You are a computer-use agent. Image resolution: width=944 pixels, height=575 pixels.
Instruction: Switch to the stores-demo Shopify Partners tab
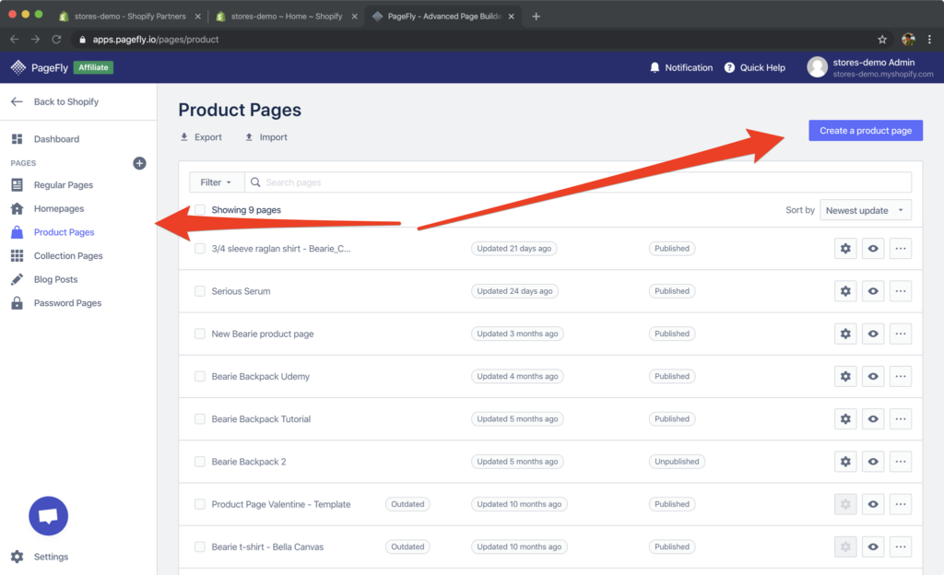[x=129, y=16]
